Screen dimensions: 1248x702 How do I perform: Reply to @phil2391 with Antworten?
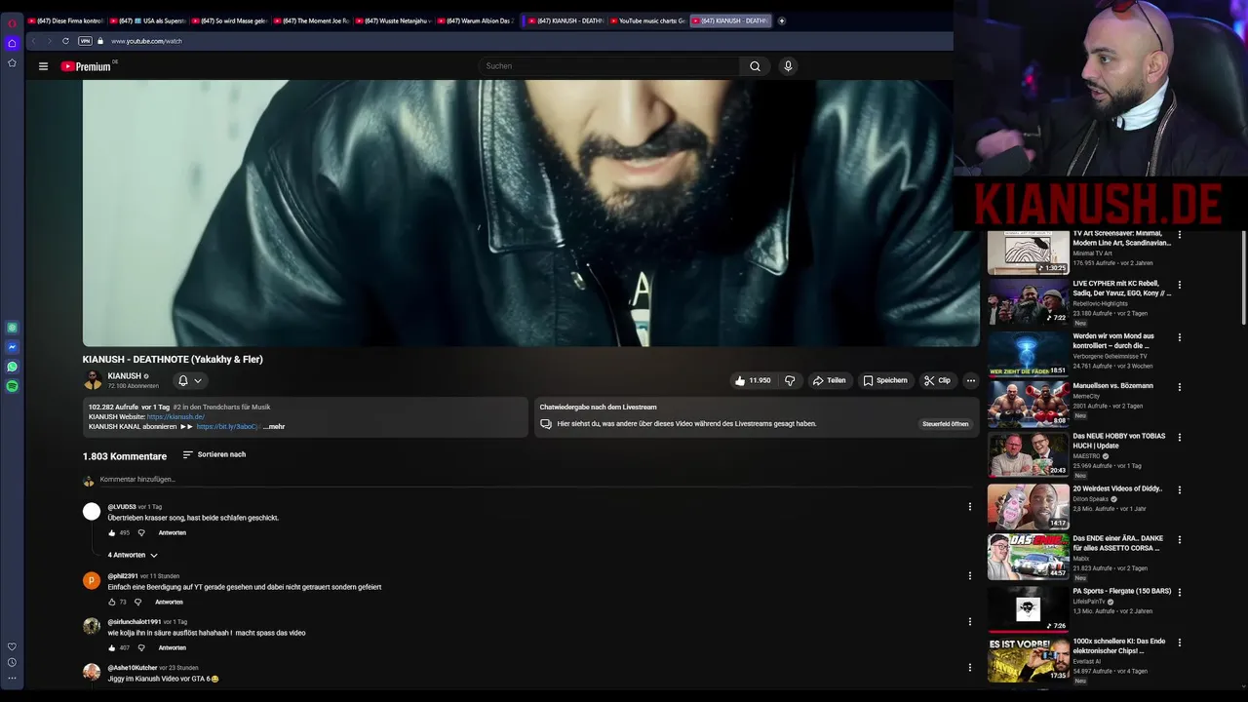pos(169,602)
